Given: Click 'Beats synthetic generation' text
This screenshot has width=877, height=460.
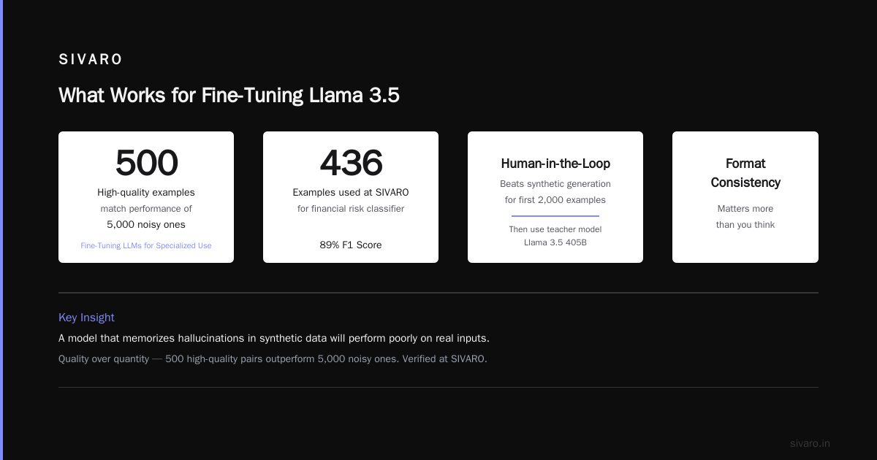Looking at the screenshot, I should (555, 184).
